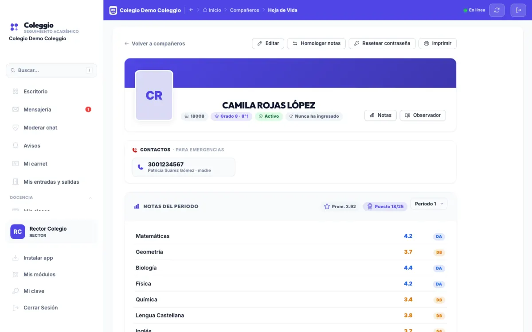Viewport: 532px width, 332px height.
Task: Click the Mi carnet card icon
Action: [x=16, y=164]
